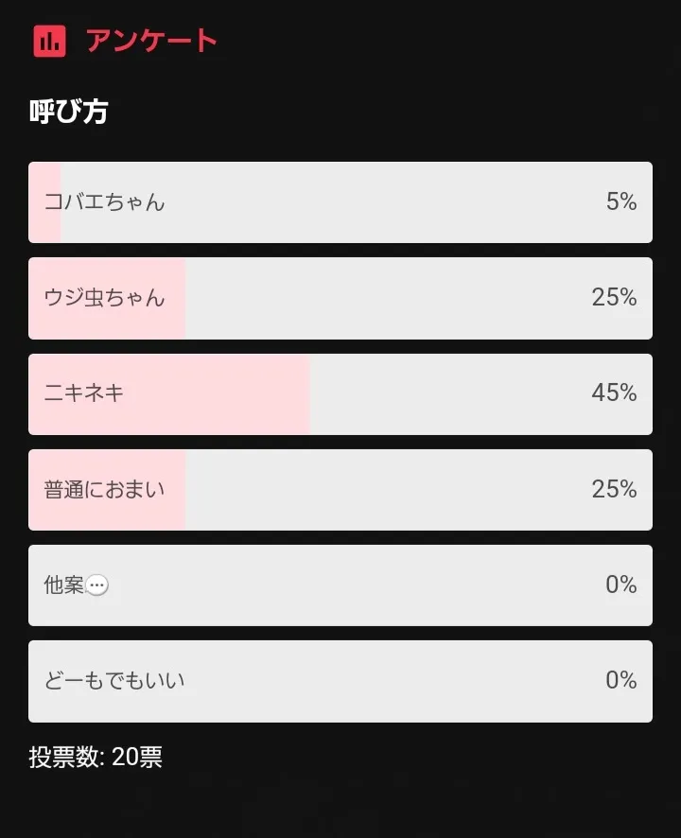Click the 5% result on コバエちゃん row
Image resolution: width=681 pixels, height=838 pixels.
pyautogui.click(x=620, y=202)
